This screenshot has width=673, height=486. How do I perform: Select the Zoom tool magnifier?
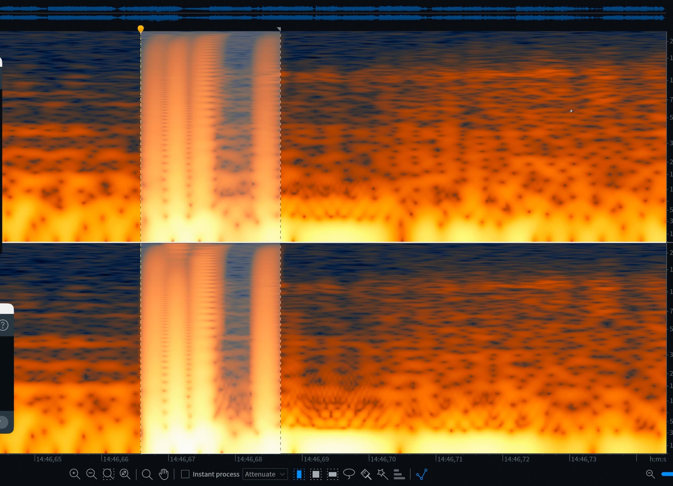(147, 474)
